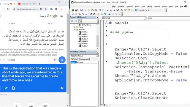Click the Break (pause) icon
Image resolution: width=190 pixels, height=107 pixels.
click(x=111, y=10)
